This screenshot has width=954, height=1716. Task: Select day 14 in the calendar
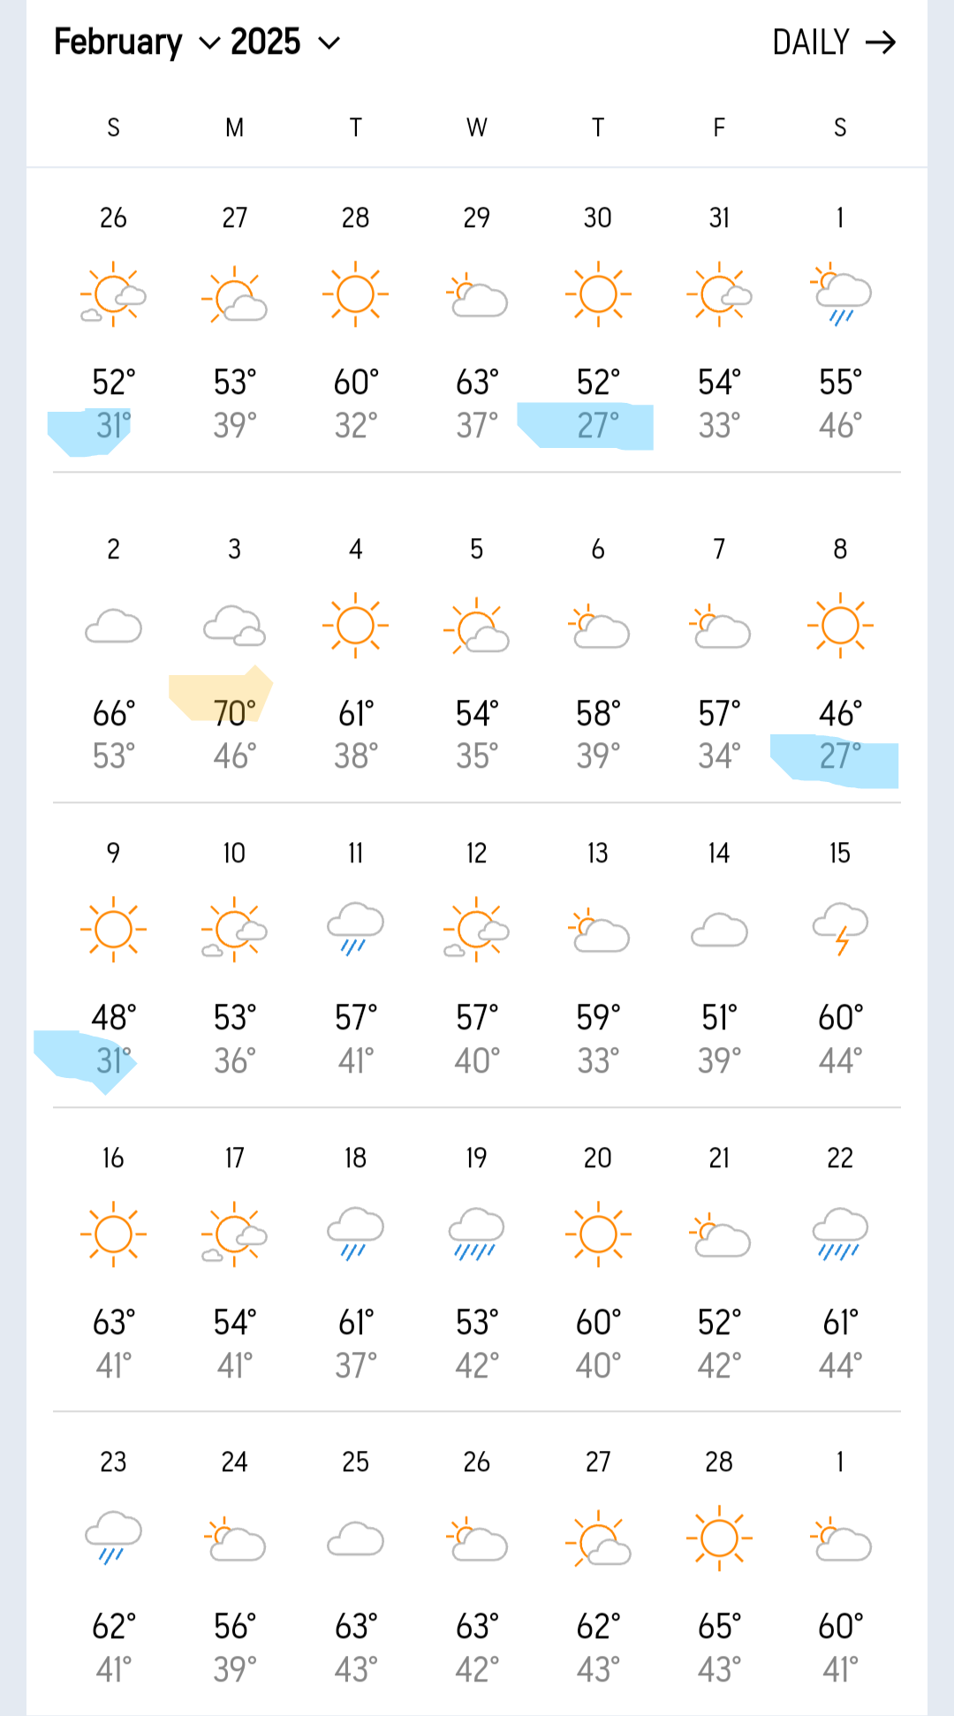[719, 854]
